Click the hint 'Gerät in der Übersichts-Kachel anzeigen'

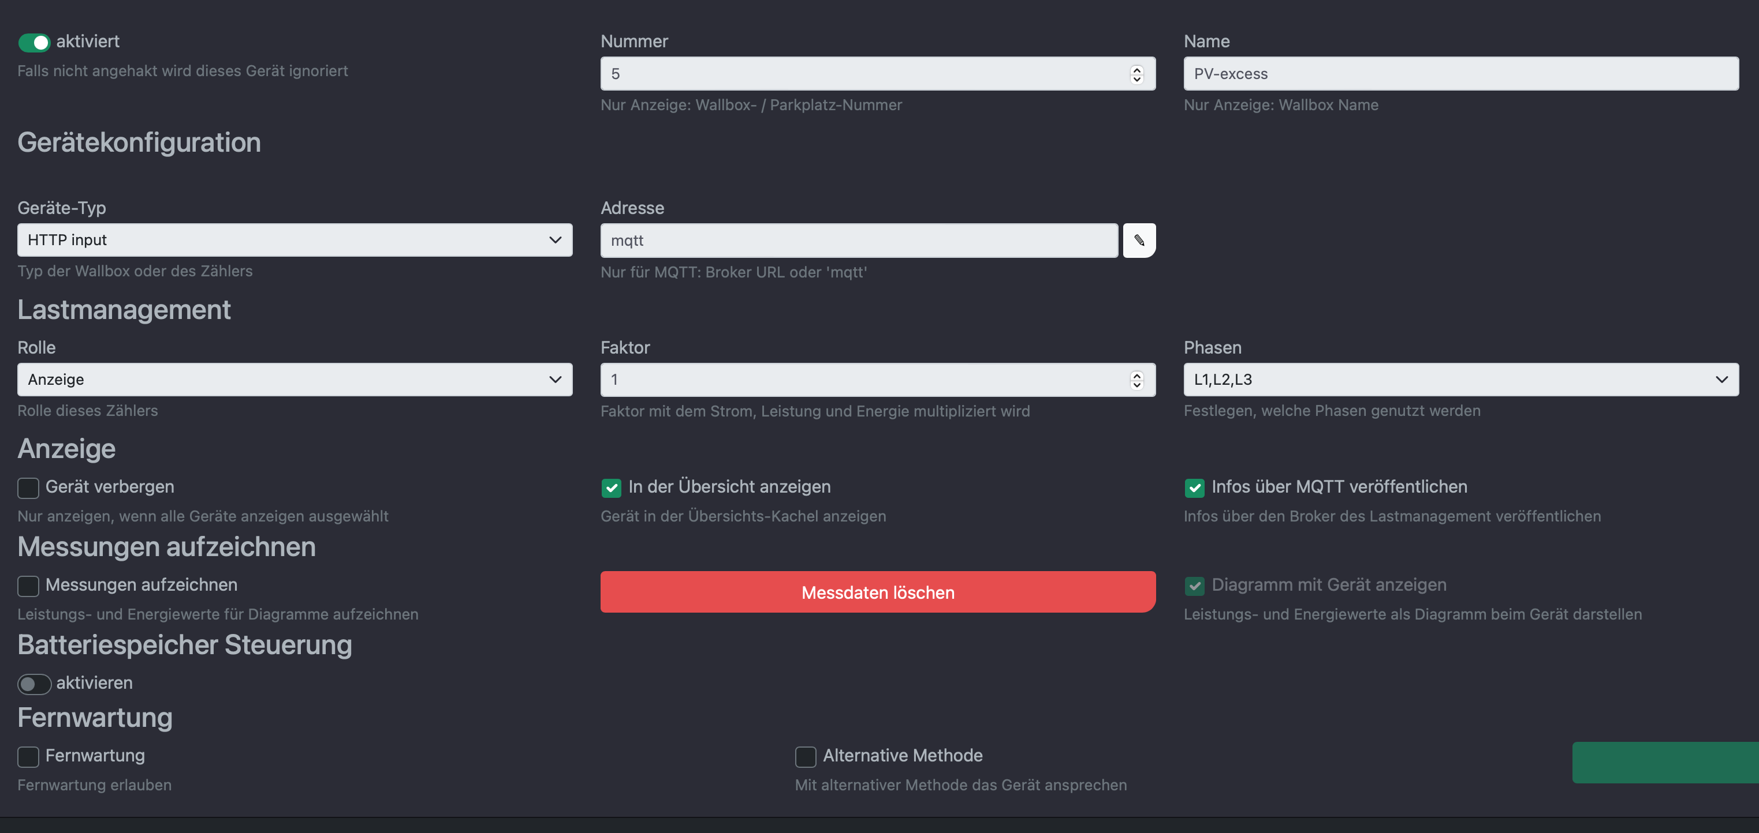744,516
